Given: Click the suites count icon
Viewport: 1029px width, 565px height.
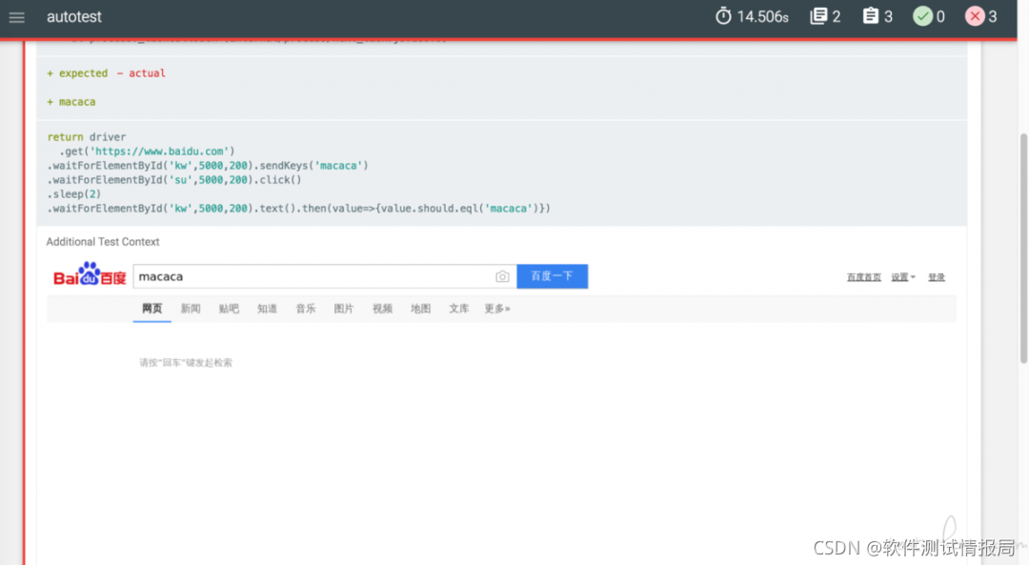Looking at the screenshot, I should (x=818, y=16).
